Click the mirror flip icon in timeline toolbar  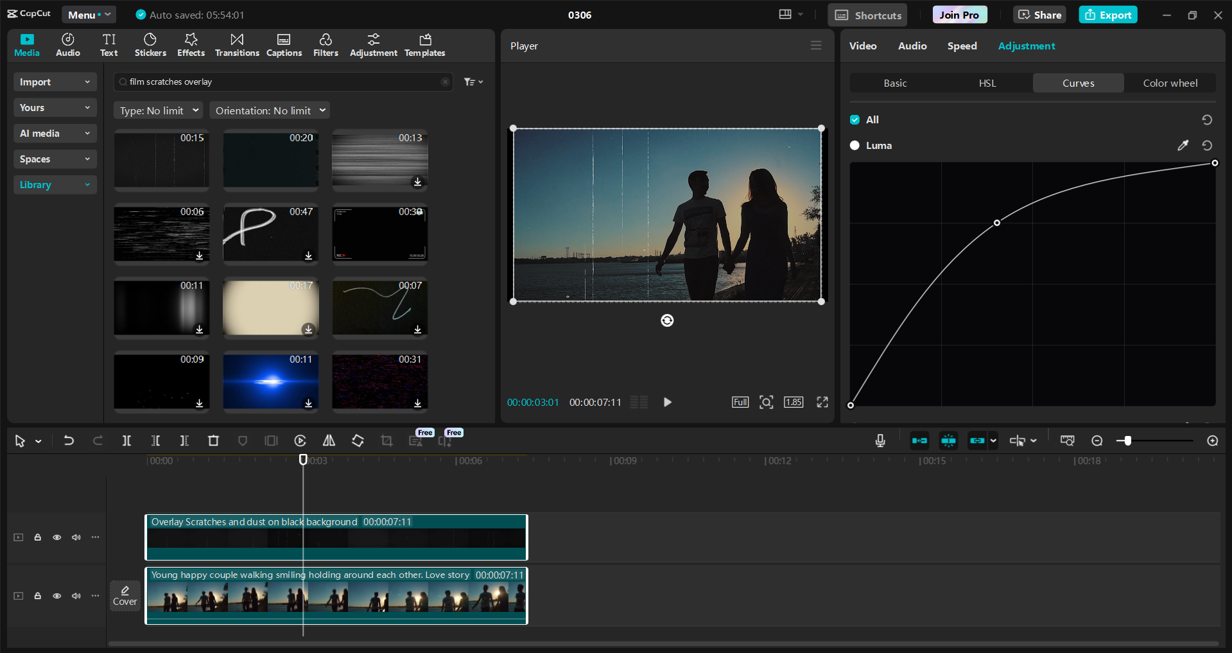coord(329,440)
